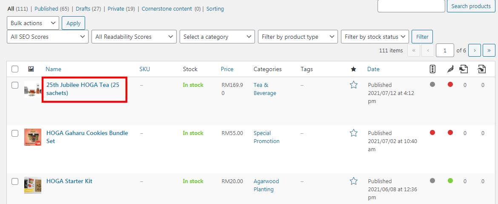Tick the HOGA Starter Kit checkbox

click(15, 181)
